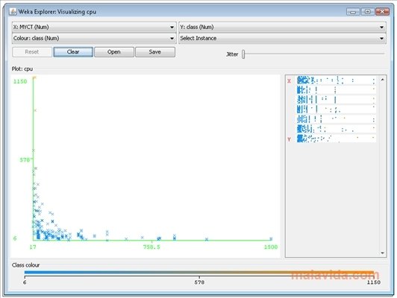Image resolution: width=397 pixels, height=298 pixels.
Task: Select the fourth attribute strip in side panel
Action: (x=337, y=110)
